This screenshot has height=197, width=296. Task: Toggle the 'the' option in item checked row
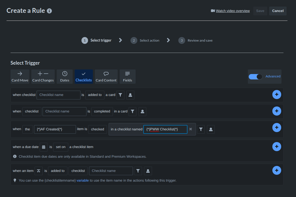coord(28,129)
